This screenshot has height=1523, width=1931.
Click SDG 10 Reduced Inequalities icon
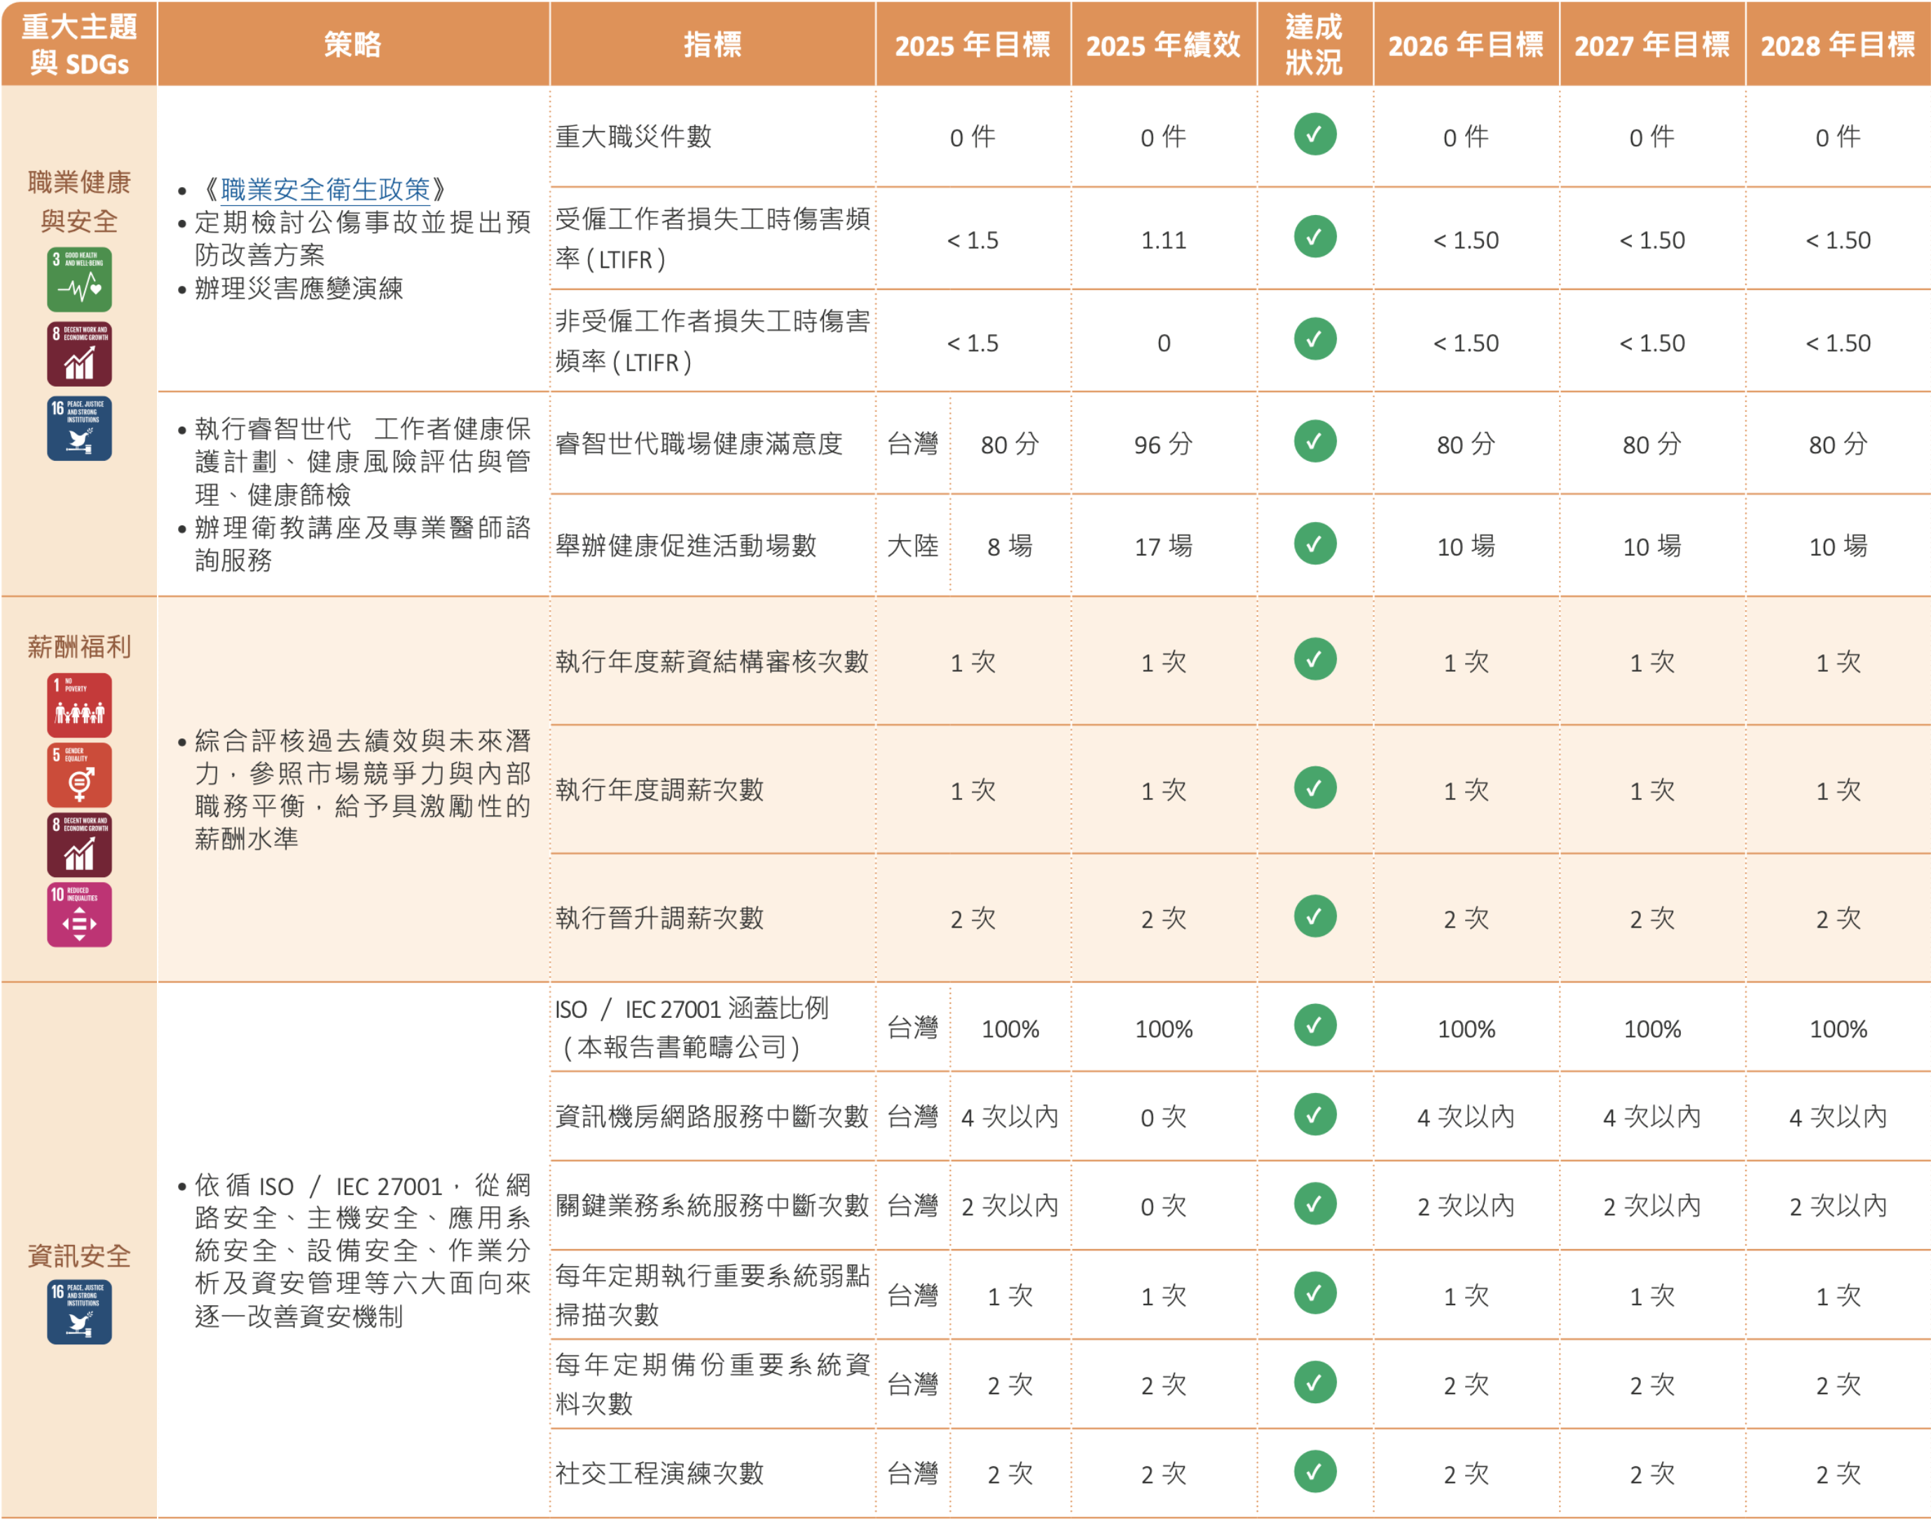tap(79, 915)
